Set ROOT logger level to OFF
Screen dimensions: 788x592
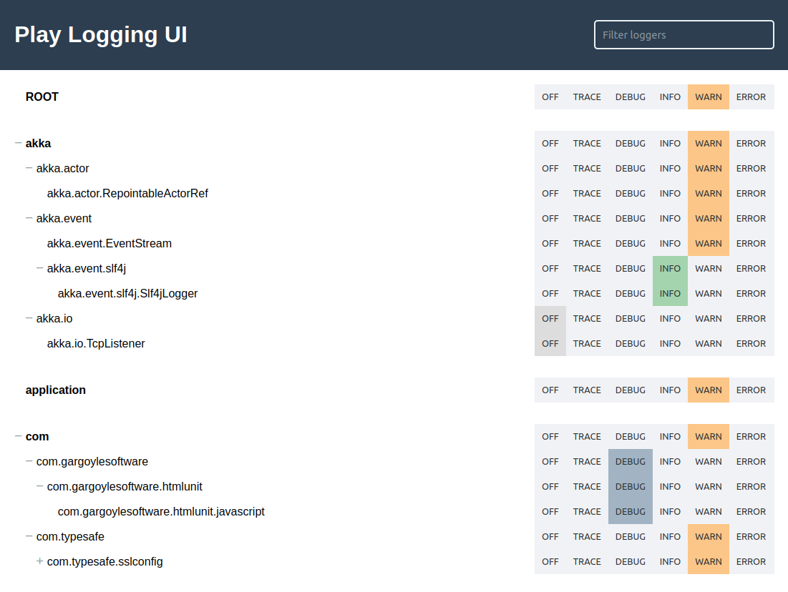550,97
